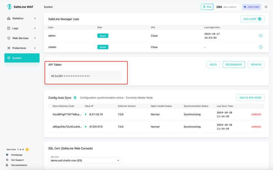Screen dimensions: 273x170
Task: Open the Discord community link
Action: point(252,7)
